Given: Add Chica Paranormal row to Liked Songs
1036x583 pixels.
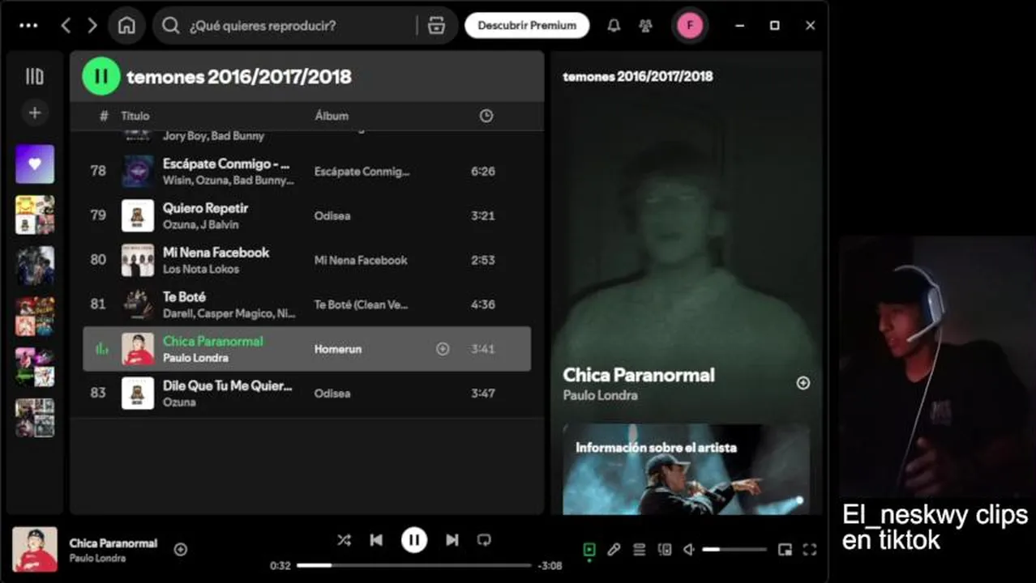Looking at the screenshot, I should coord(443,349).
